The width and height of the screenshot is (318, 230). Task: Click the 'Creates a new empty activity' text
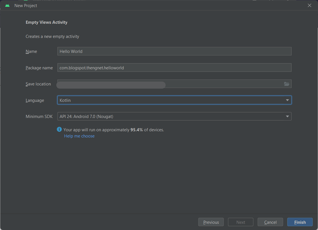coord(52,36)
